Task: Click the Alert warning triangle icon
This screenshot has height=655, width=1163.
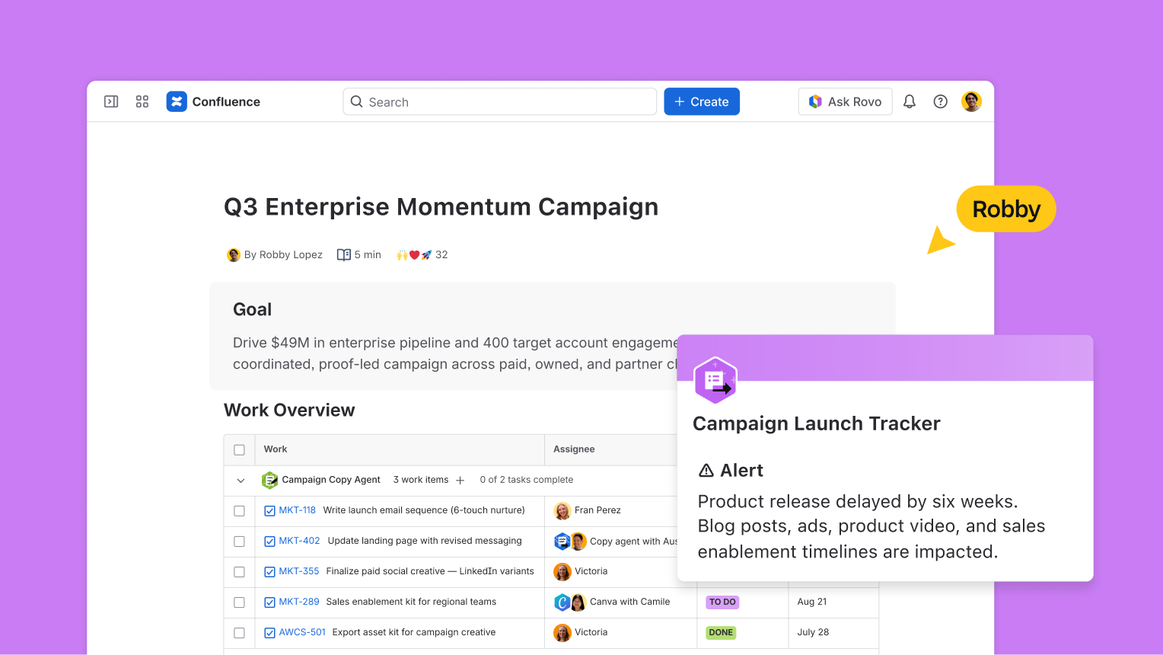Action: tap(706, 471)
